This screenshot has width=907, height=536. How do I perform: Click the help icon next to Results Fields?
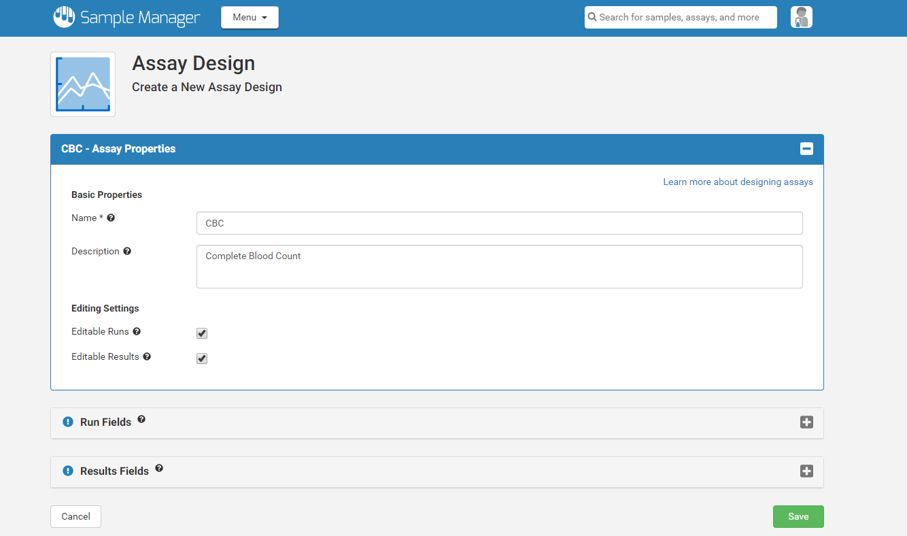158,468
